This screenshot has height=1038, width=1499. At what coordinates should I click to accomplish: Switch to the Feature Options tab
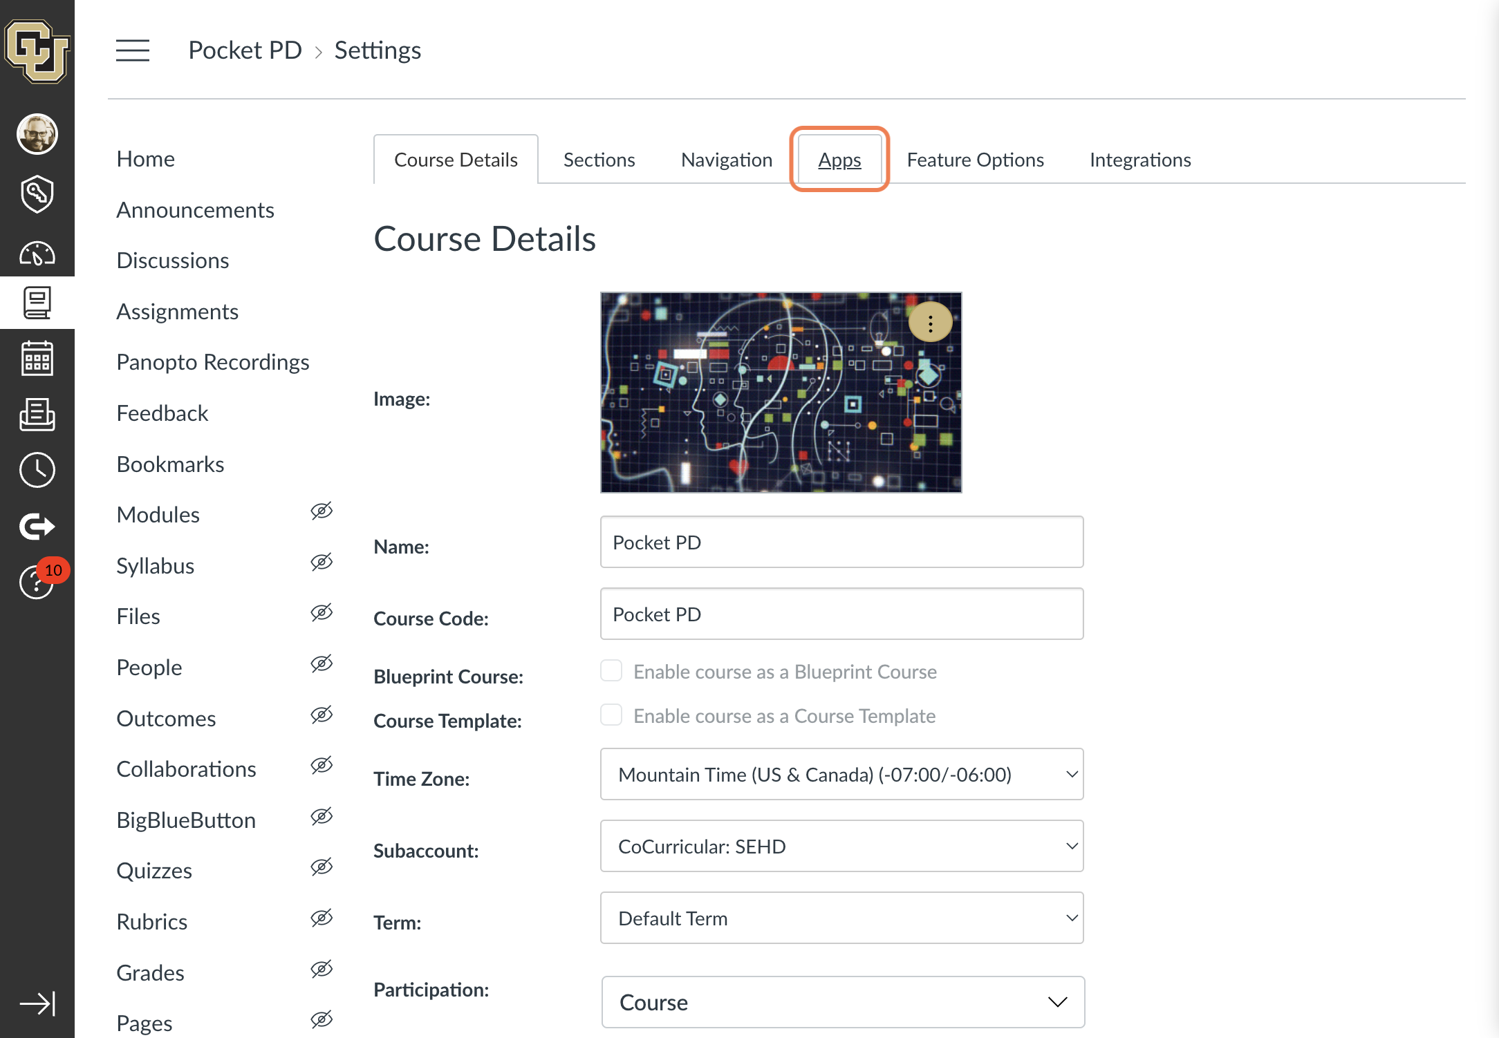click(x=975, y=160)
